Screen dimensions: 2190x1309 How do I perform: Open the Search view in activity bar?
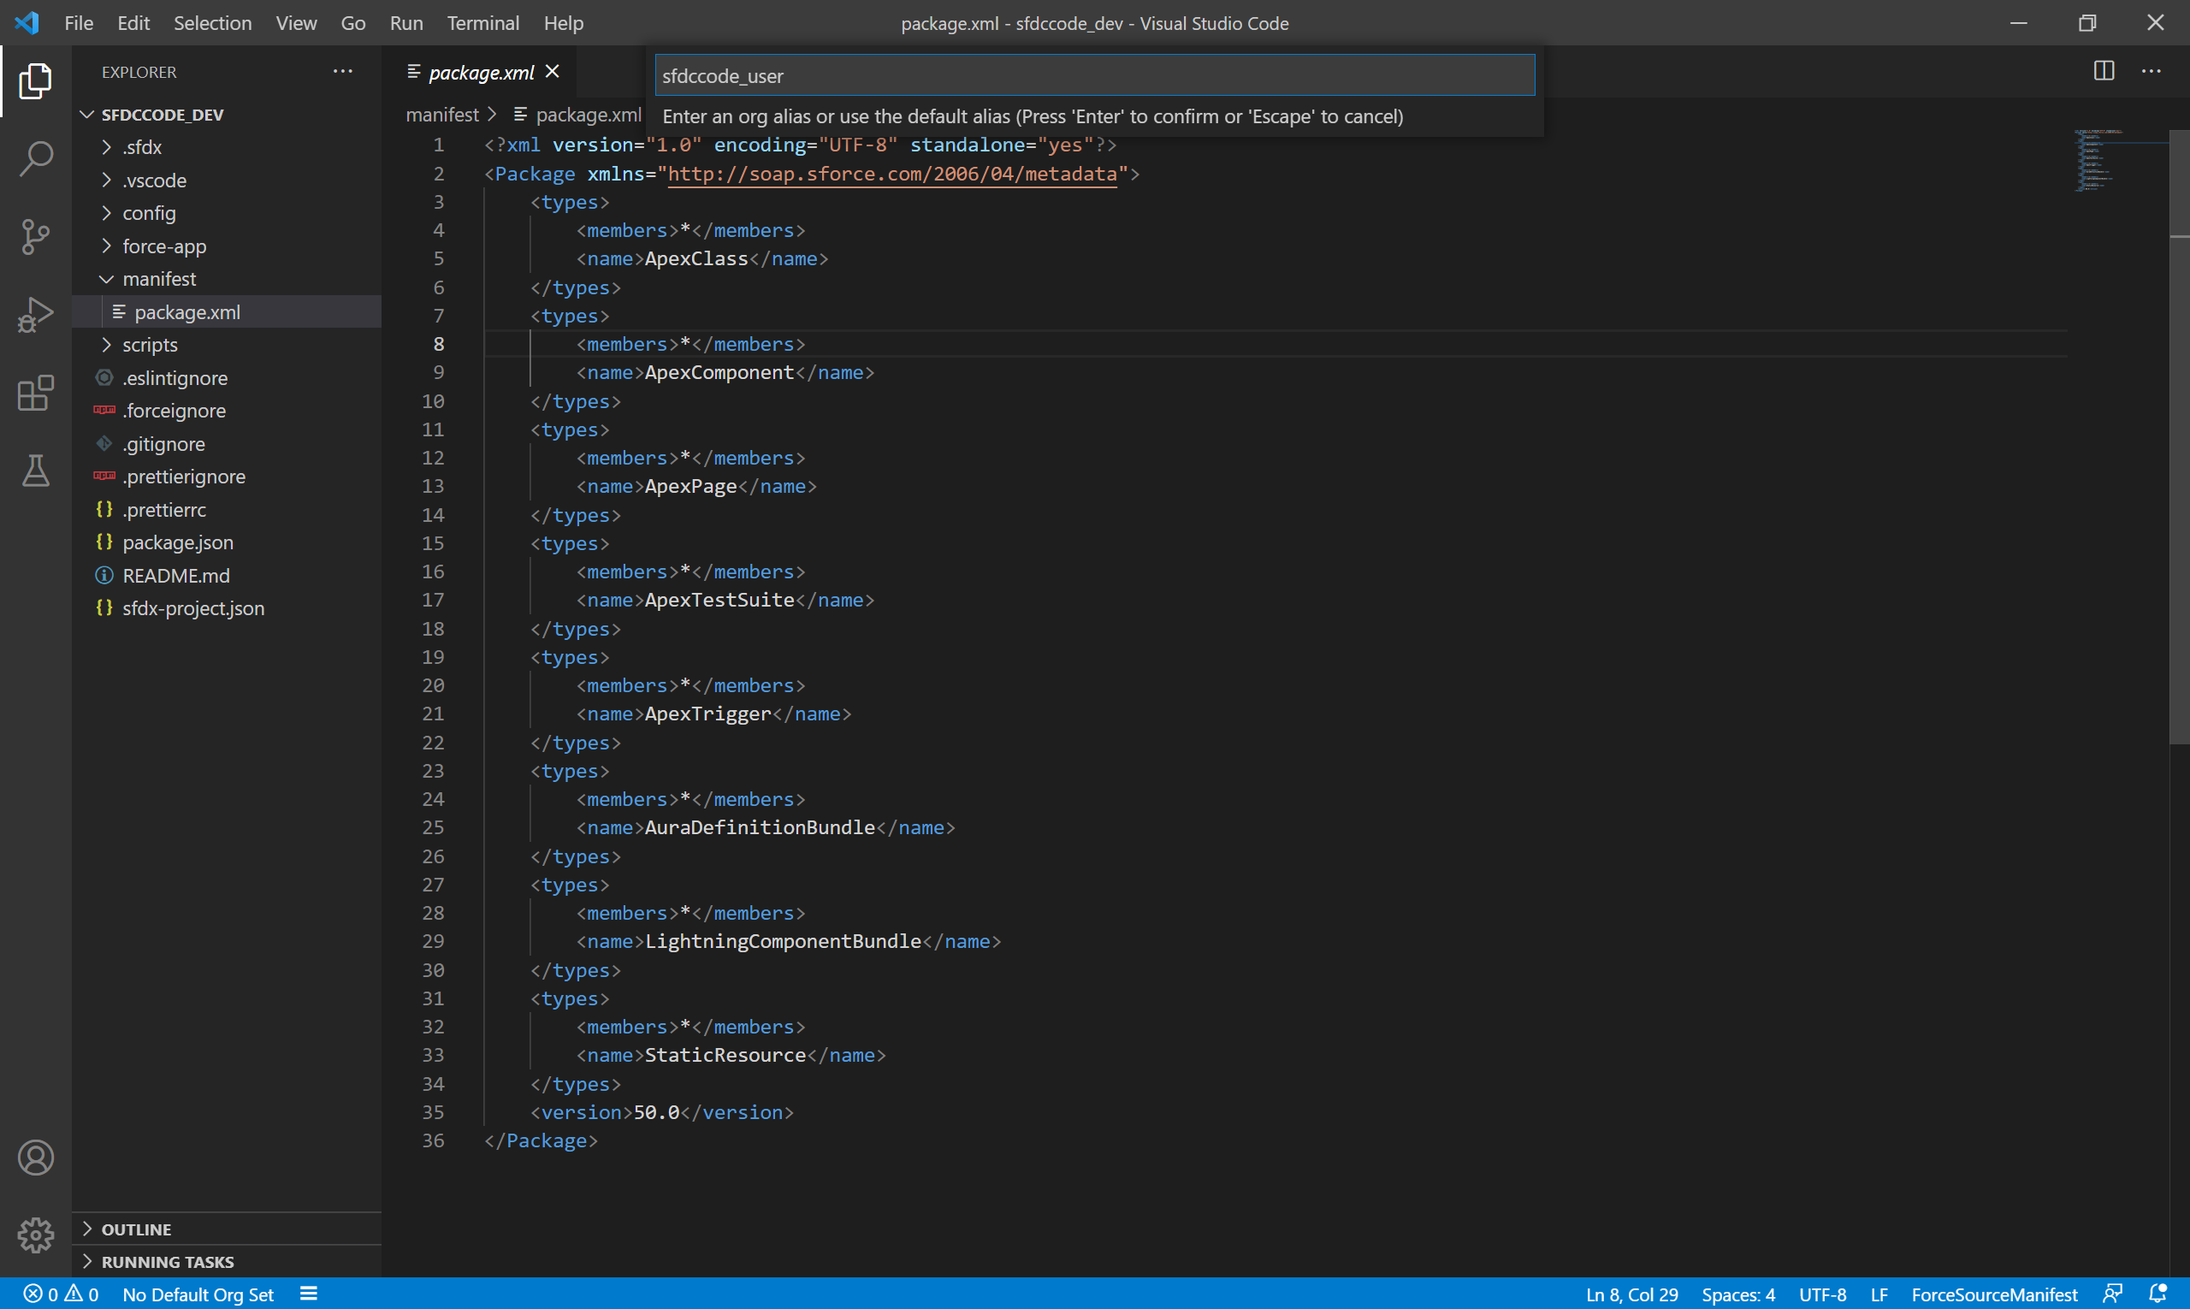(35, 159)
